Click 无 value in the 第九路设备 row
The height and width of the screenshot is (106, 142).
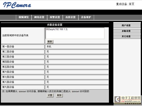point(48,87)
